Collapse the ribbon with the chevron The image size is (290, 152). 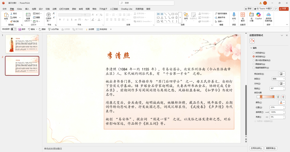point(287,25)
